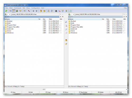The height and width of the screenshot is (98, 132).
Task: Toggle Full view mode in the toolbar
Action: (x=14, y=11)
